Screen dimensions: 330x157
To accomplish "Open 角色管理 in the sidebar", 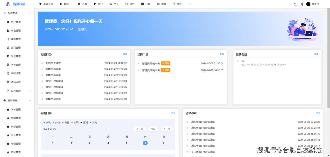I will click(x=15, y=31).
